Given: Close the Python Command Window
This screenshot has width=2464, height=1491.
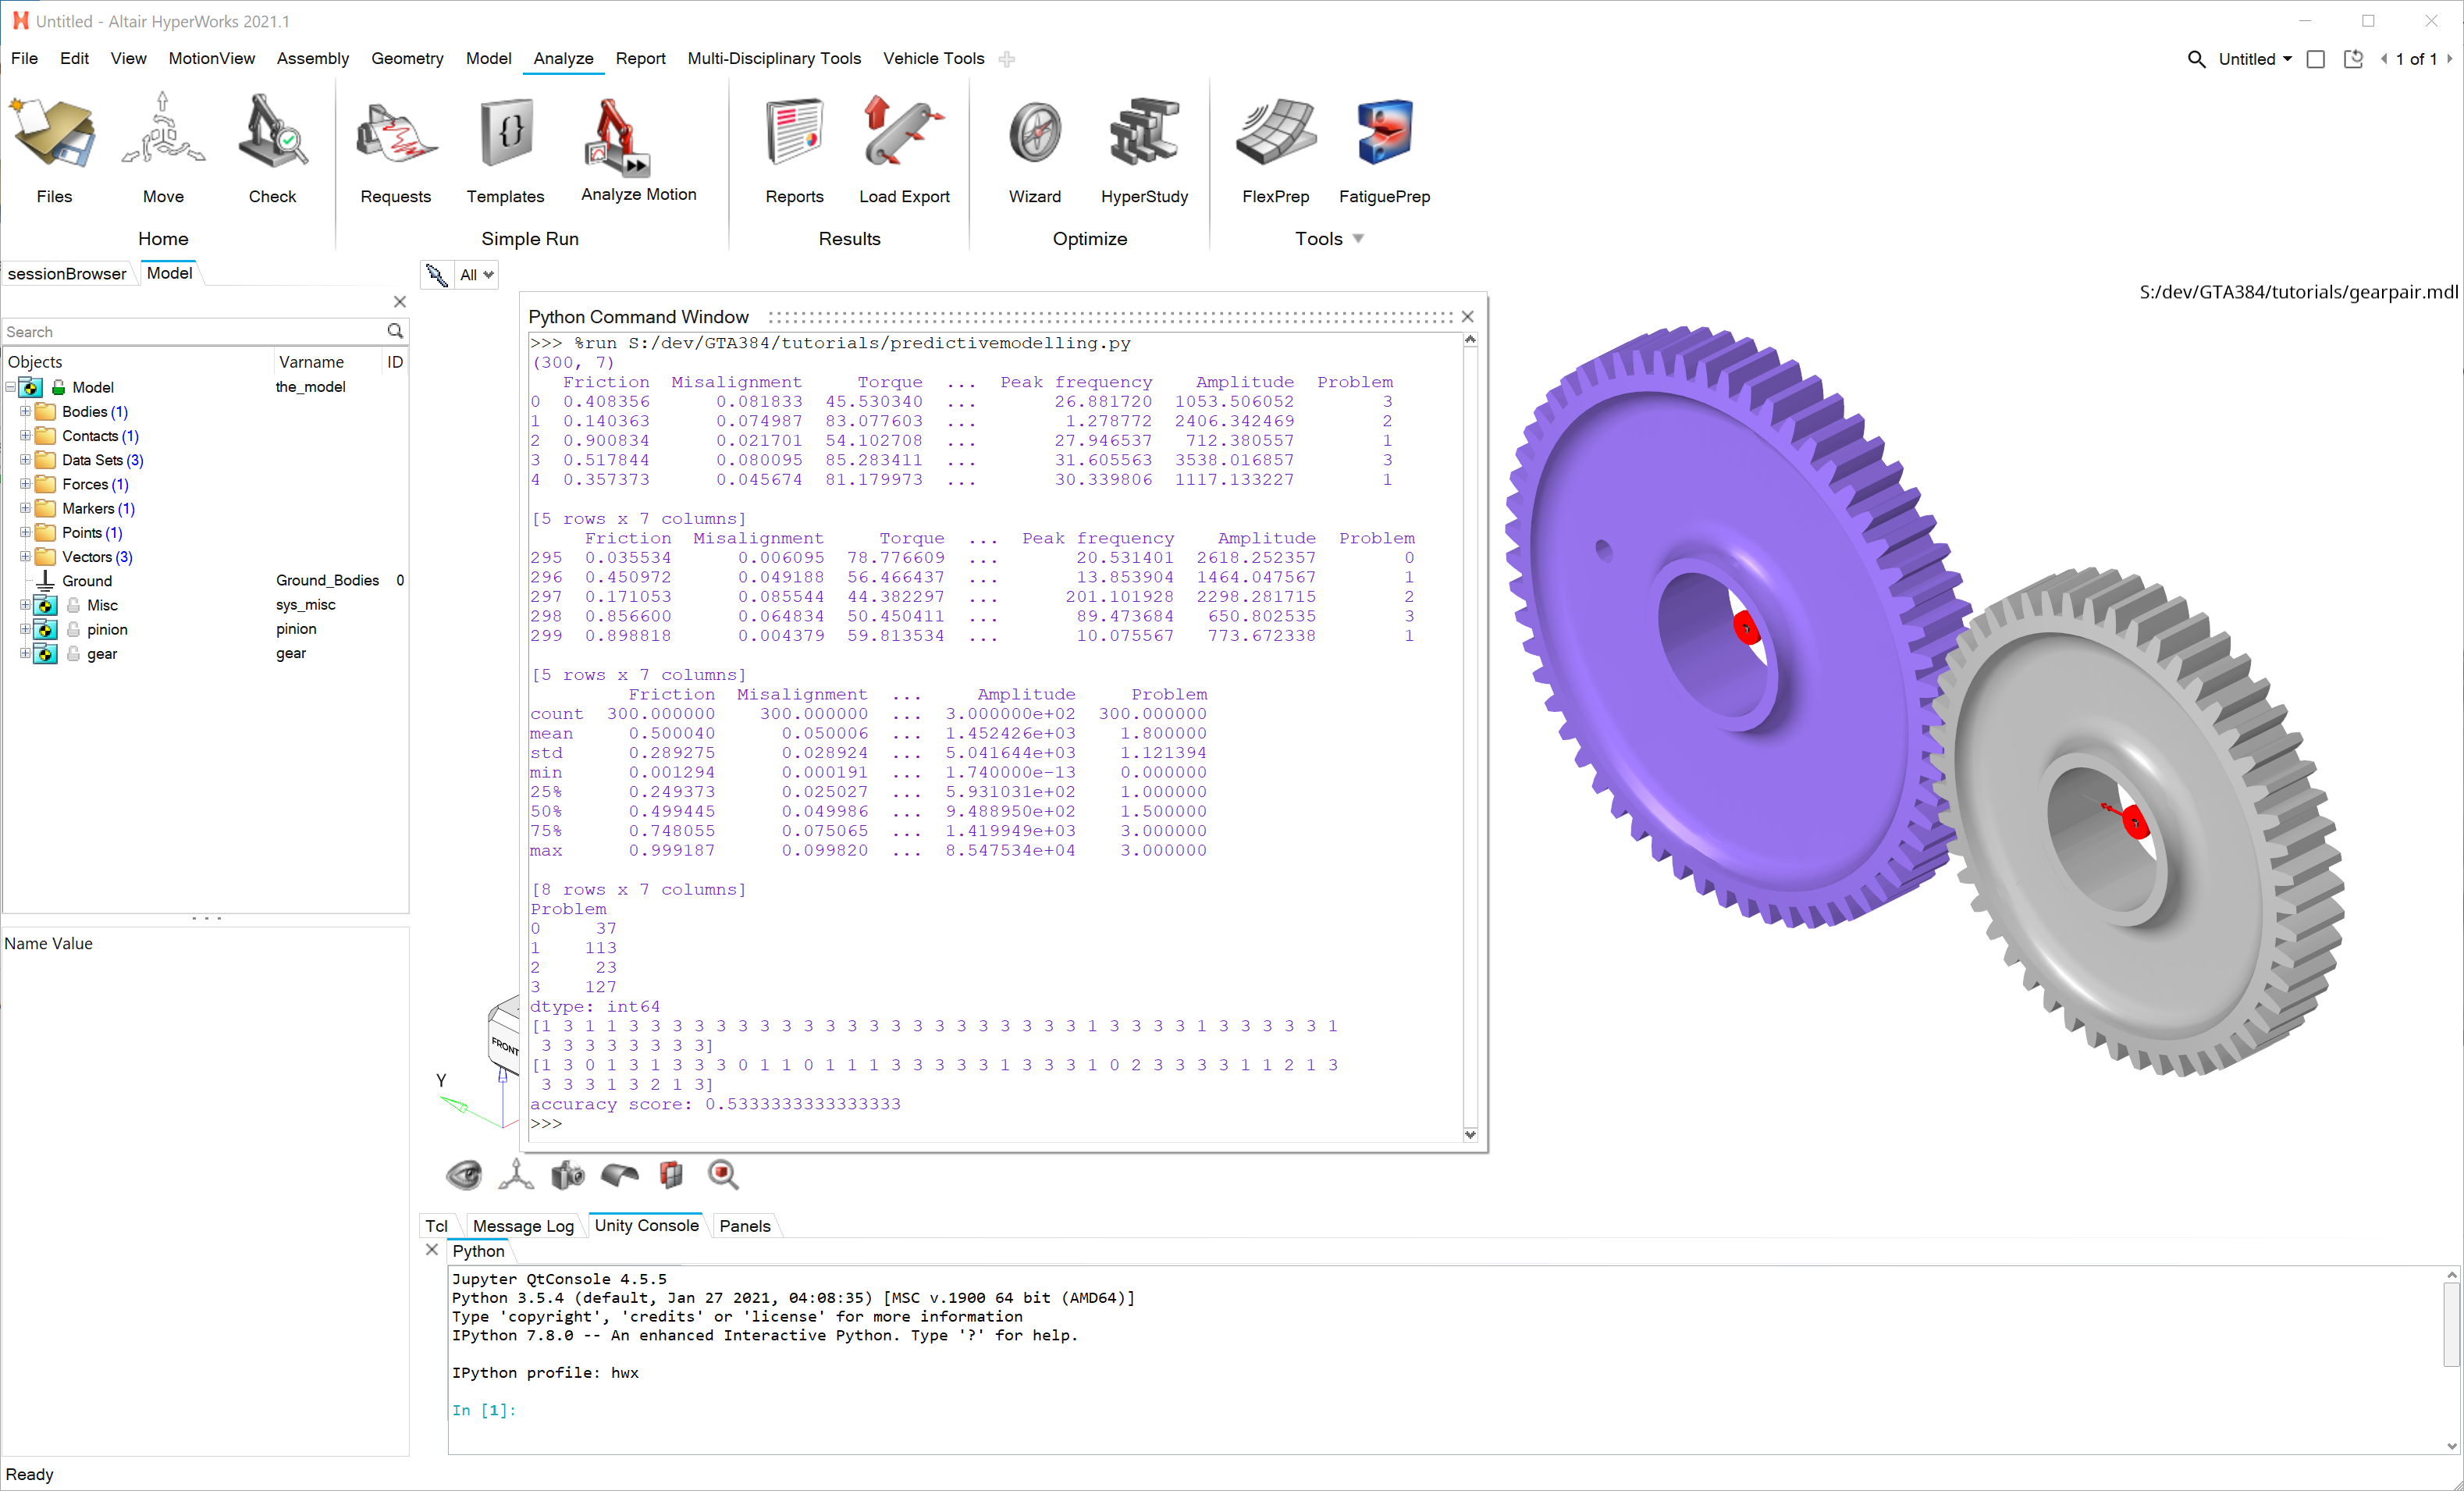Looking at the screenshot, I should (1467, 317).
